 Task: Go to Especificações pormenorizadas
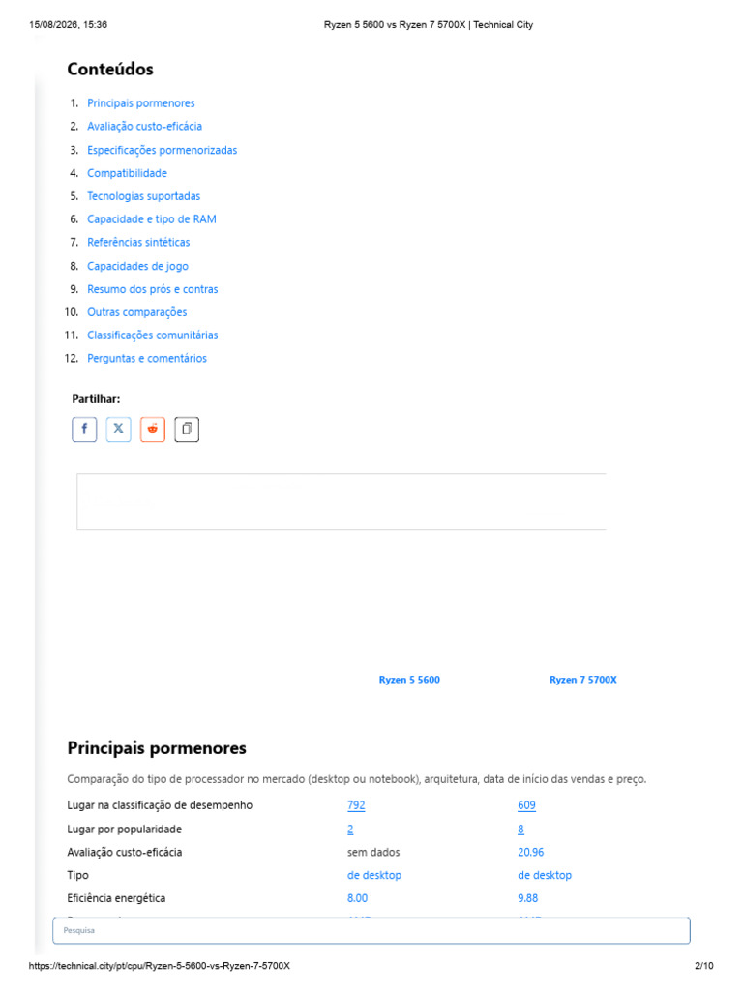163,150
